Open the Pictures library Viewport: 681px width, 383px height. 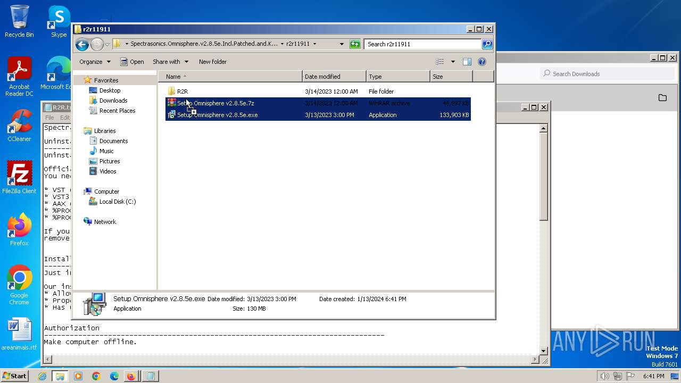click(110, 161)
